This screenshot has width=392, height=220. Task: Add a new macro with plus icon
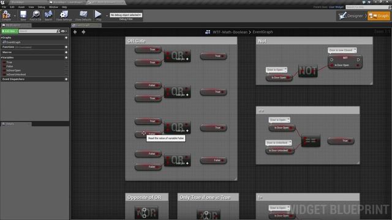[66, 52]
